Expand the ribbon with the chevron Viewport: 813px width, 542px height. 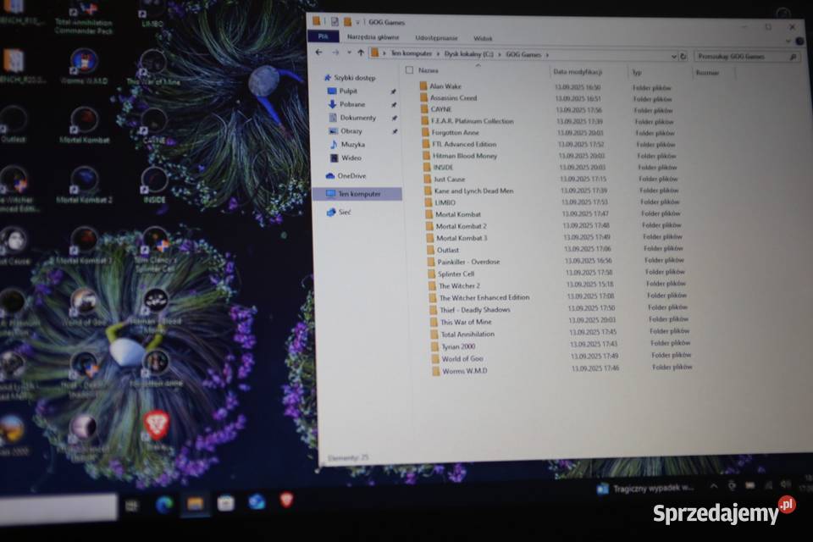(x=788, y=41)
